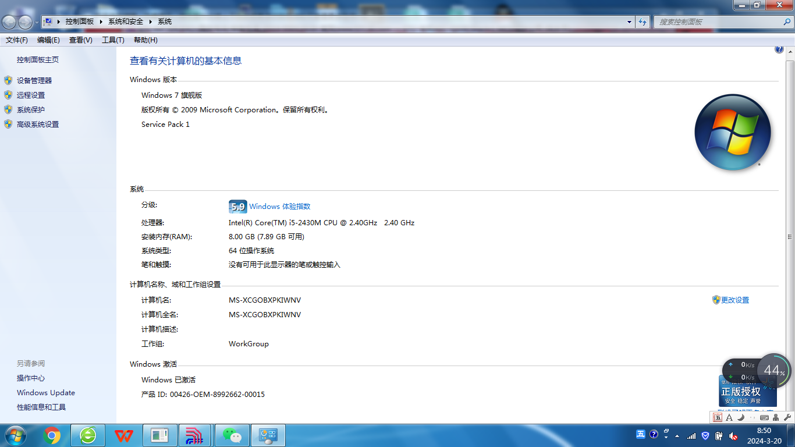Refresh the address bar

click(x=643, y=22)
